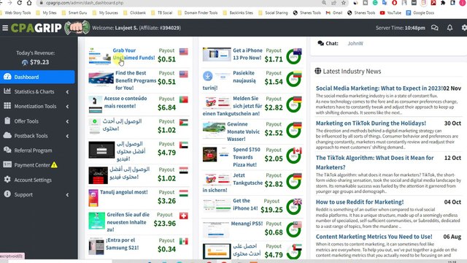Click the Account Settings gear icon

click(x=7, y=180)
